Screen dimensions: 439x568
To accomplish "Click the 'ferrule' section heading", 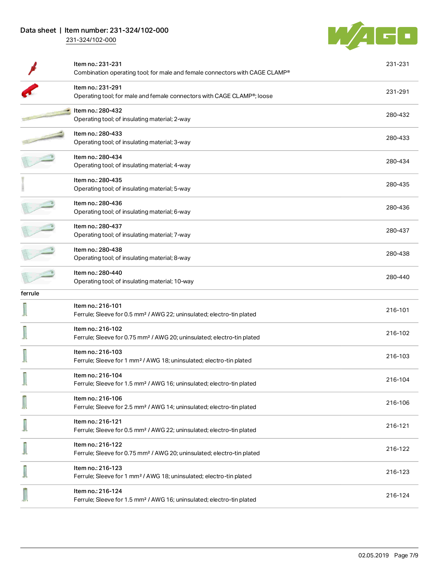I will [x=30, y=293].
